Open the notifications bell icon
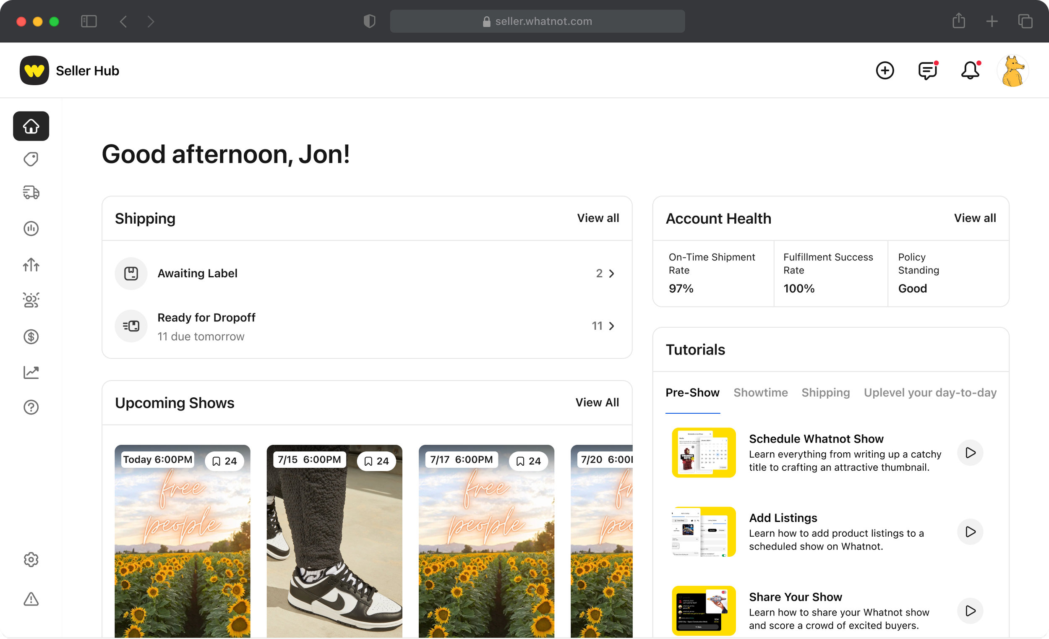The width and height of the screenshot is (1049, 639). (970, 70)
